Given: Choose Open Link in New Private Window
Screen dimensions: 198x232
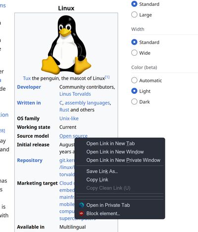Looking at the screenshot, I should (x=120, y=160).
